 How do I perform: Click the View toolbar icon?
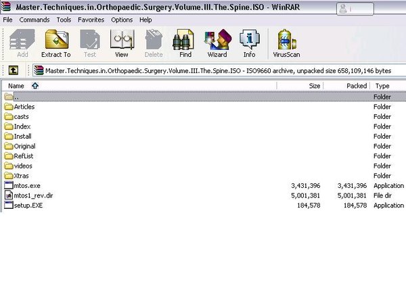[121, 44]
